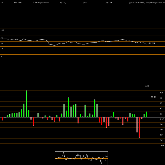This screenshot has height=165, width=165.
Task: Click the CareTrust REIT, Inc. title text
Action: 140,3
